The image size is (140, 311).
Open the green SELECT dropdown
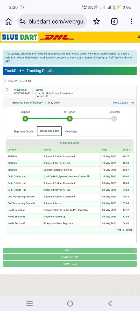(70, 250)
